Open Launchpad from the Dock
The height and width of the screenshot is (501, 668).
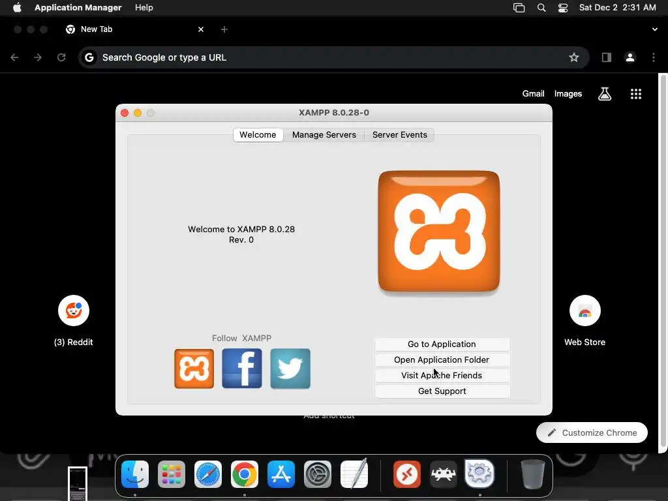pos(172,474)
